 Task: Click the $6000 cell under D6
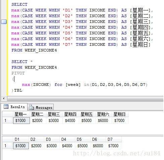tap(98, 146)
